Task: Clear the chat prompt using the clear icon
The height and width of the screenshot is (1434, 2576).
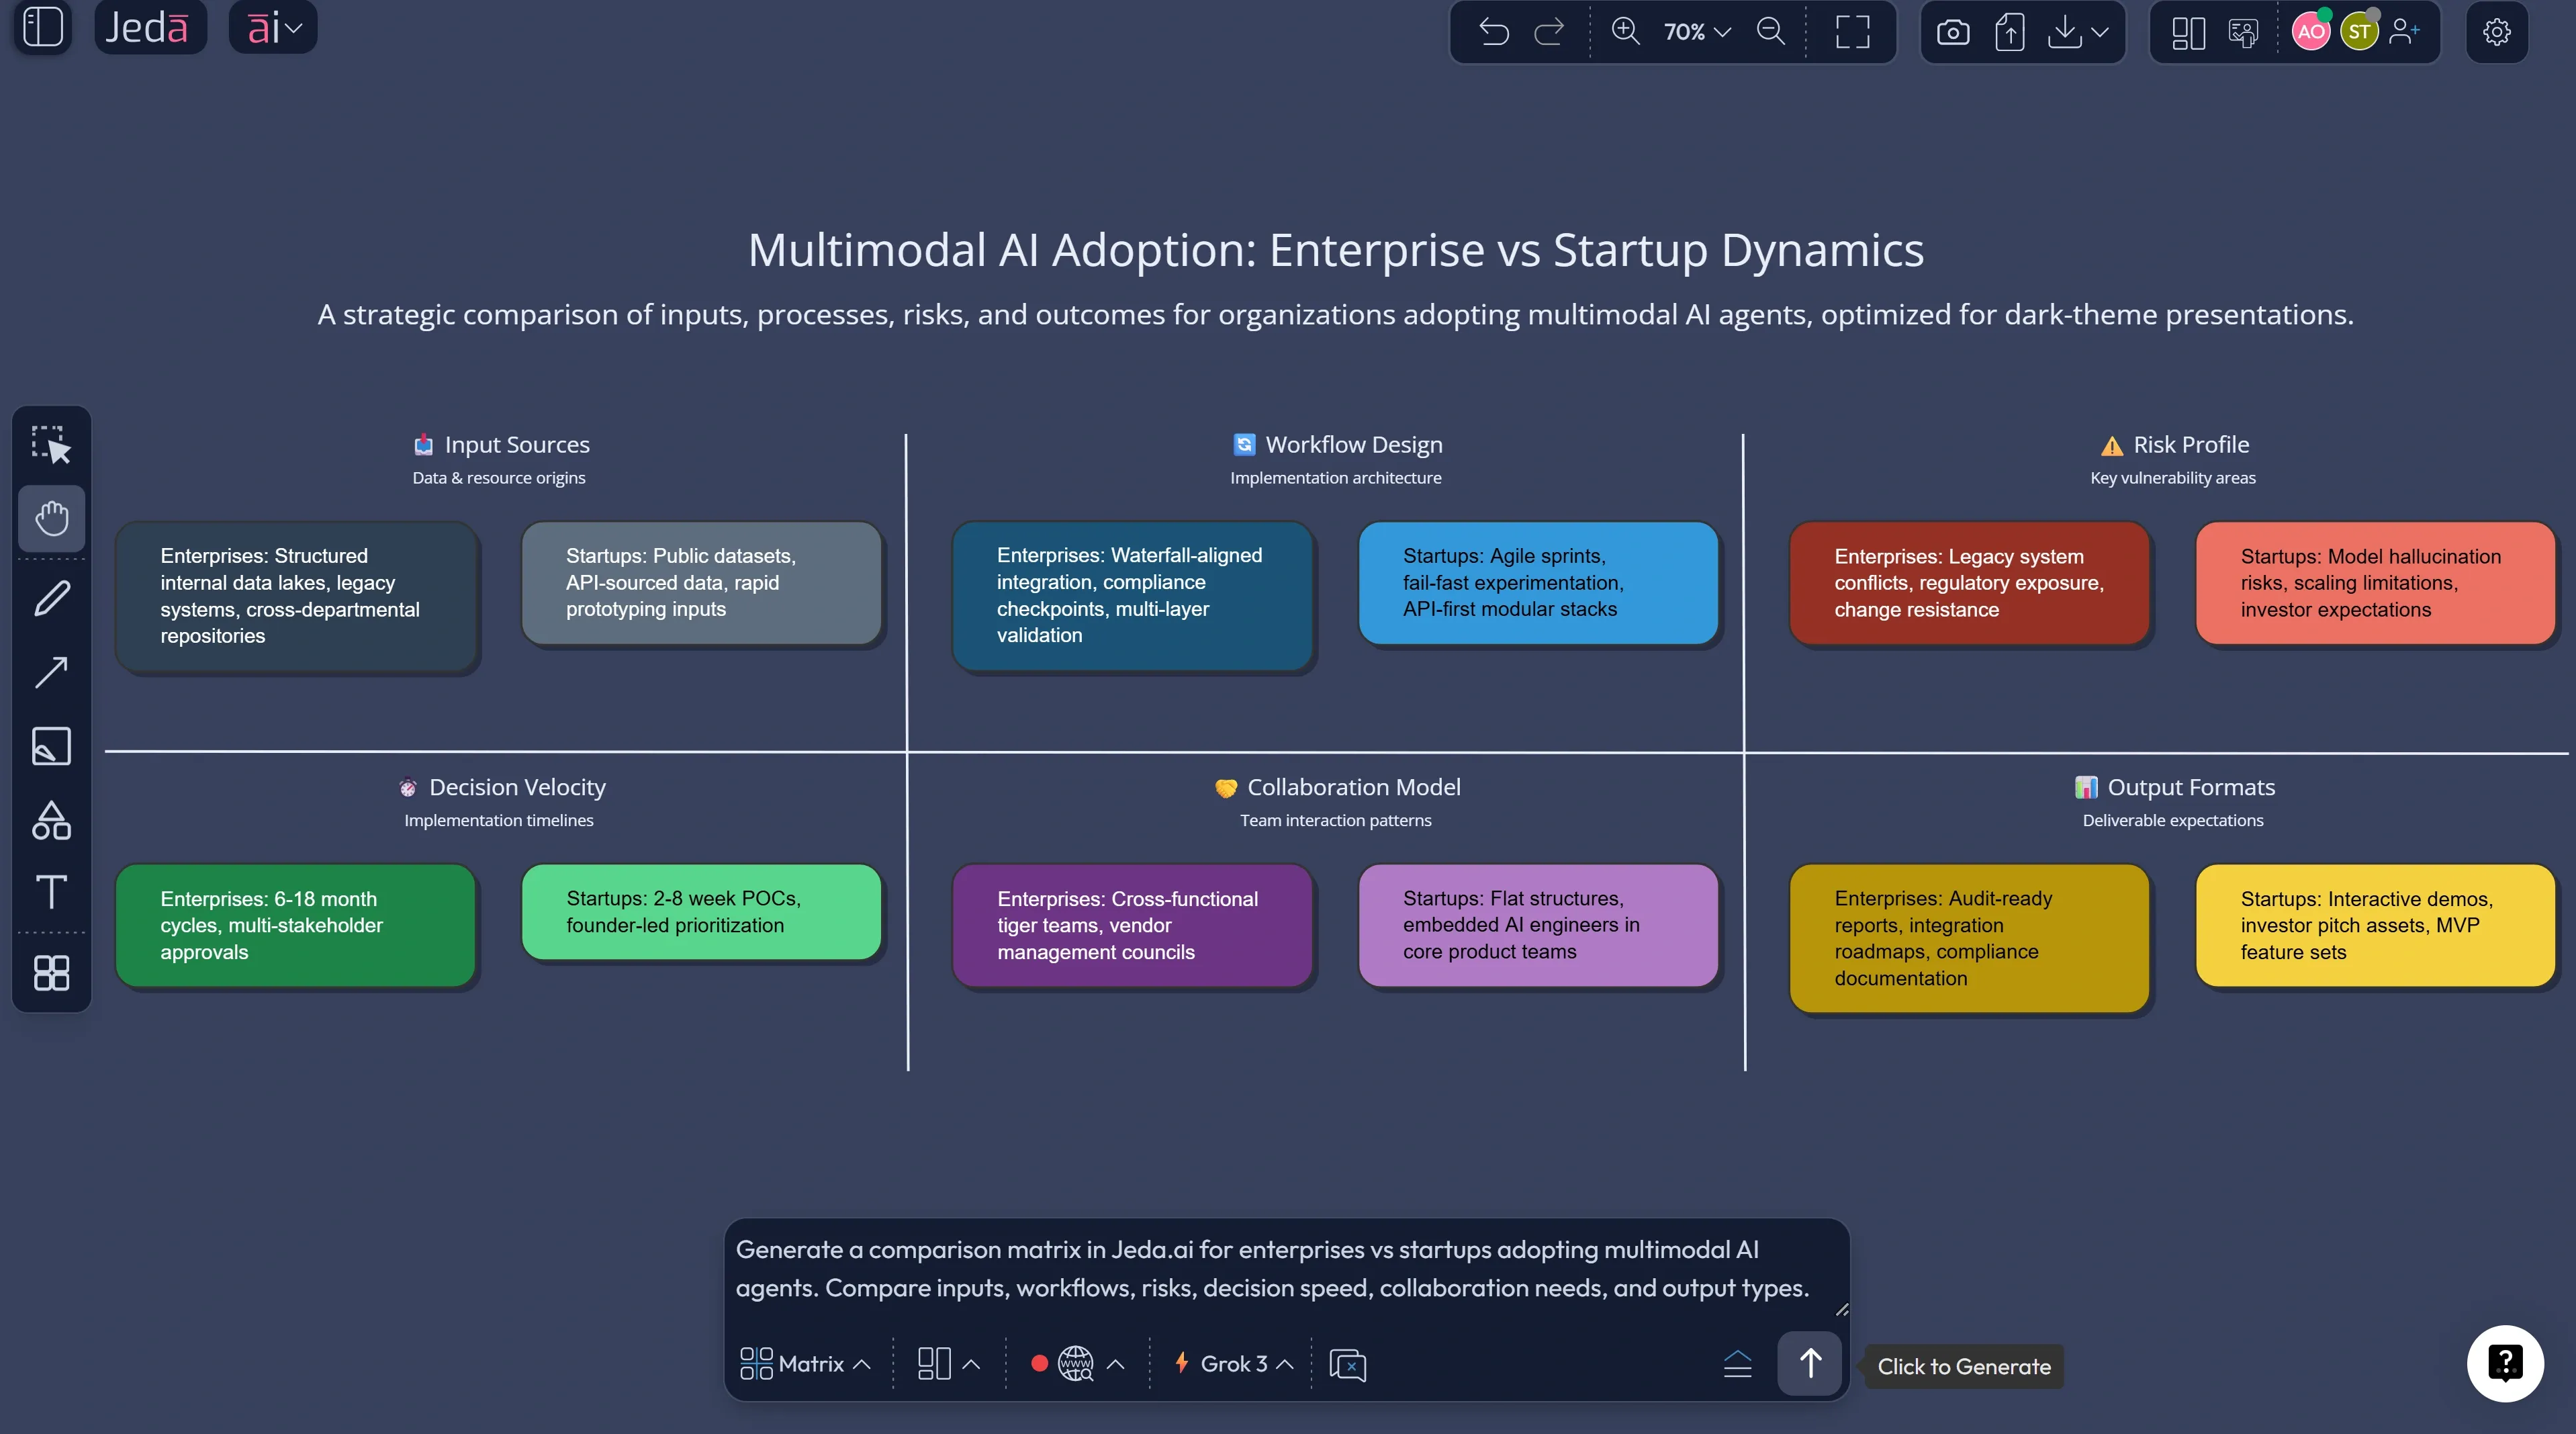Action: 1346,1364
